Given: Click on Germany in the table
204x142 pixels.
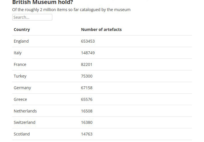Looking at the screenshot, I should point(22,88).
